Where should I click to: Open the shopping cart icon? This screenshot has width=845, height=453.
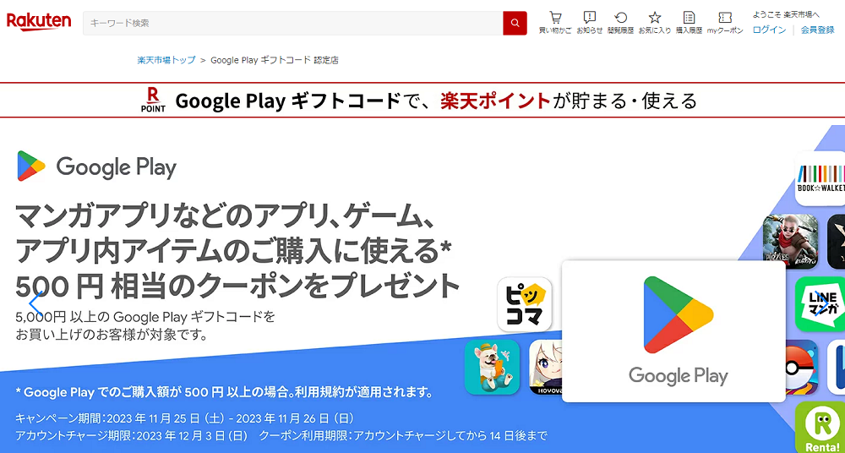[555, 17]
